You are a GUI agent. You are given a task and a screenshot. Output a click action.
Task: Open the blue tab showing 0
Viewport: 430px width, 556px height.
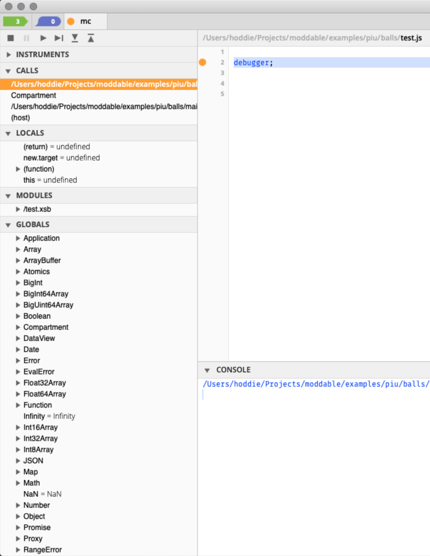[48, 21]
